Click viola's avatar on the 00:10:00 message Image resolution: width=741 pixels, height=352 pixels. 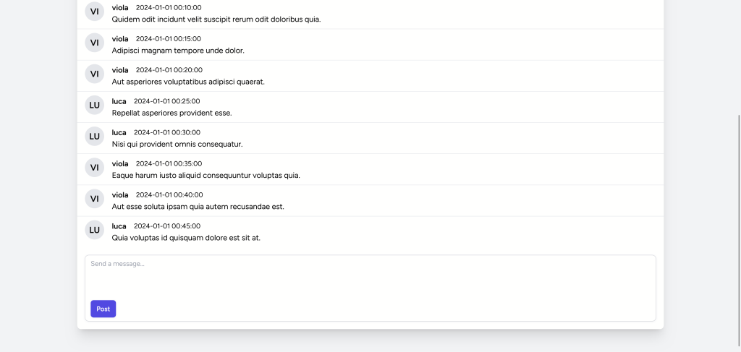94,12
